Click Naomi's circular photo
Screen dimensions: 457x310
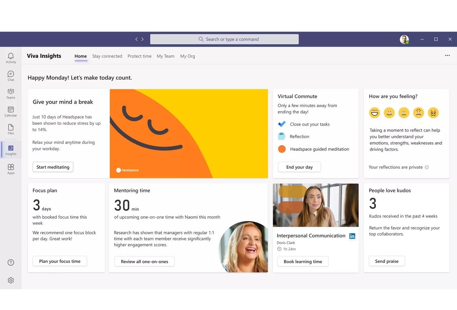243,246
